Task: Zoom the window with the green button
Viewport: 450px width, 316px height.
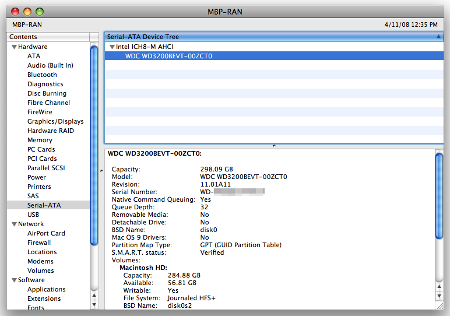Action: 39,12
